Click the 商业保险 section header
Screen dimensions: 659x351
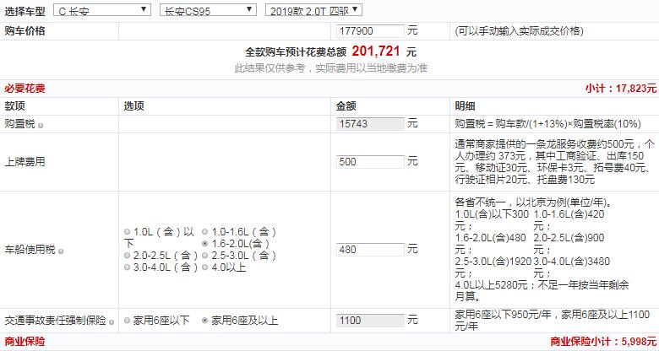click(x=25, y=342)
